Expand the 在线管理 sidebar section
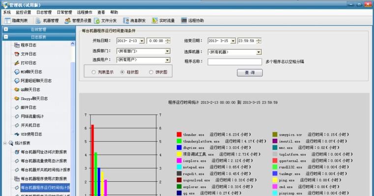The width and height of the screenshot is (374, 196). tap(6, 29)
